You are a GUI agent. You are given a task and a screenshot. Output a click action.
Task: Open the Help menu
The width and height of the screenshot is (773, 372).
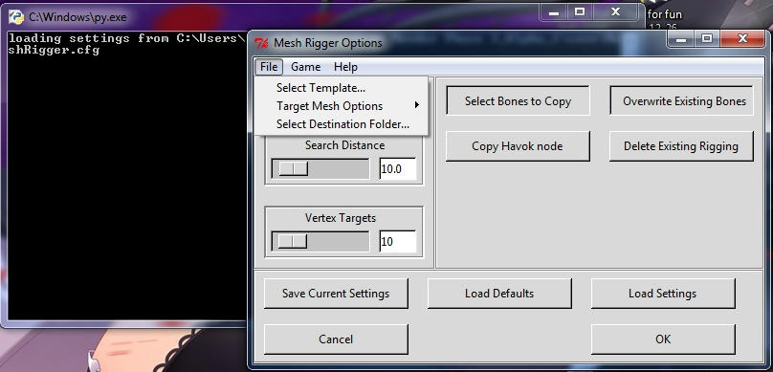tap(345, 67)
